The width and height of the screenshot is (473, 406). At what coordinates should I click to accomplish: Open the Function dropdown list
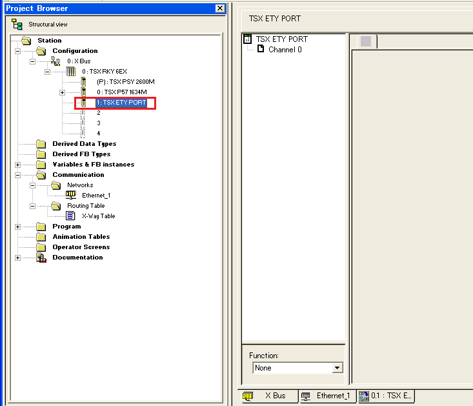pos(336,368)
